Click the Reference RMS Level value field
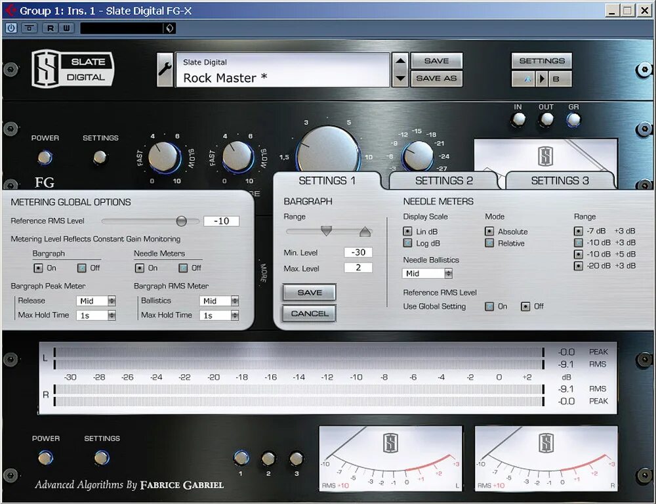Viewport: 656px width, 504px height. click(221, 221)
